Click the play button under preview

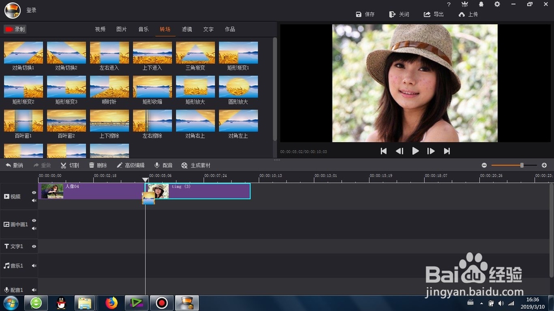tap(416, 151)
